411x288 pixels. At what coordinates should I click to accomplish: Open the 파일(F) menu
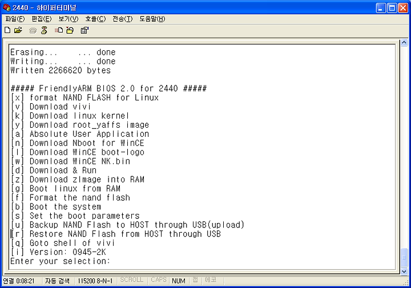coord(15,19)
